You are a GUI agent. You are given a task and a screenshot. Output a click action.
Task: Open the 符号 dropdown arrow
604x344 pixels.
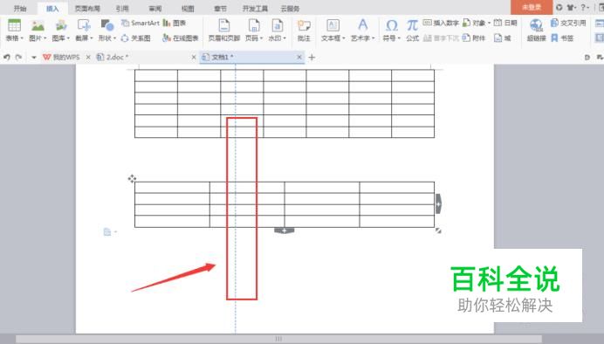[x=399, y=38]
